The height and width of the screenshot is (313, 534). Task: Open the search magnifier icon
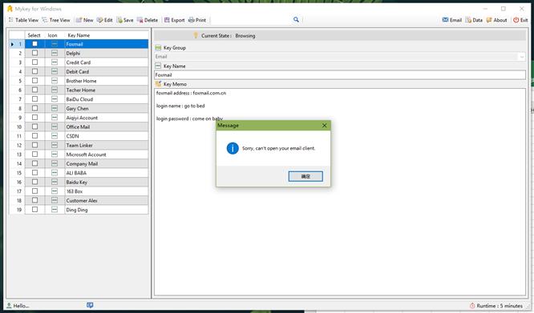coord(296,20)
